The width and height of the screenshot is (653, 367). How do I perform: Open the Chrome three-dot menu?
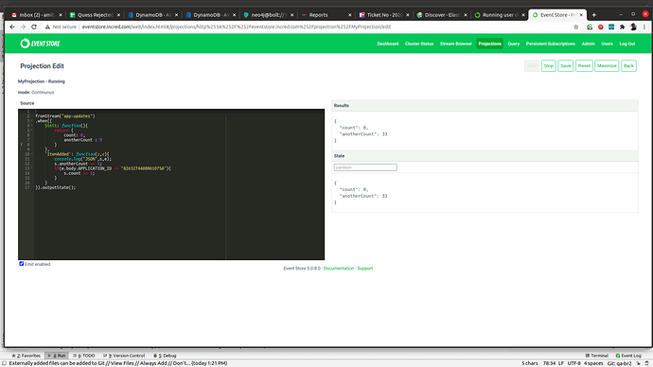coord(644,26)
